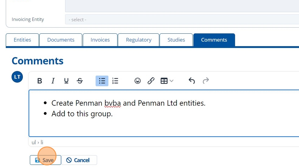
Task: Insert a link into the comment
Action: [x=151, y=81]
